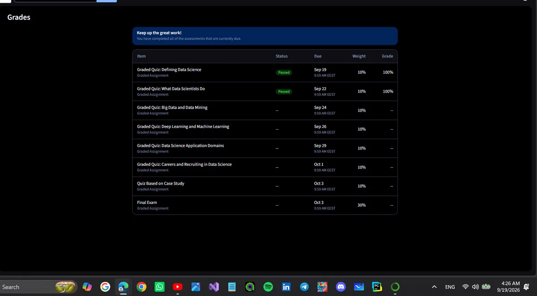Click the Sep 26 due date
This screenshot has width=537, height=296.
(320, 127)
